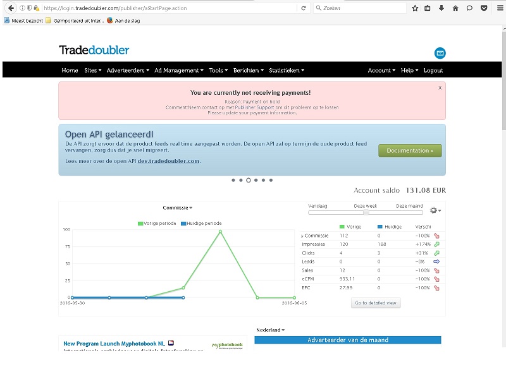Select the third carousel dot indicator
This screenshot has width=506, height=379.
(249, 180)
